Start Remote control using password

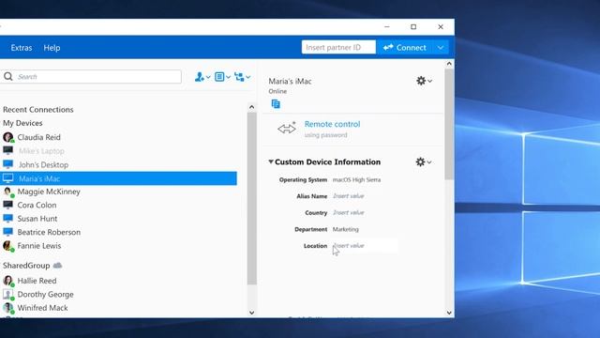coord(332,124)
